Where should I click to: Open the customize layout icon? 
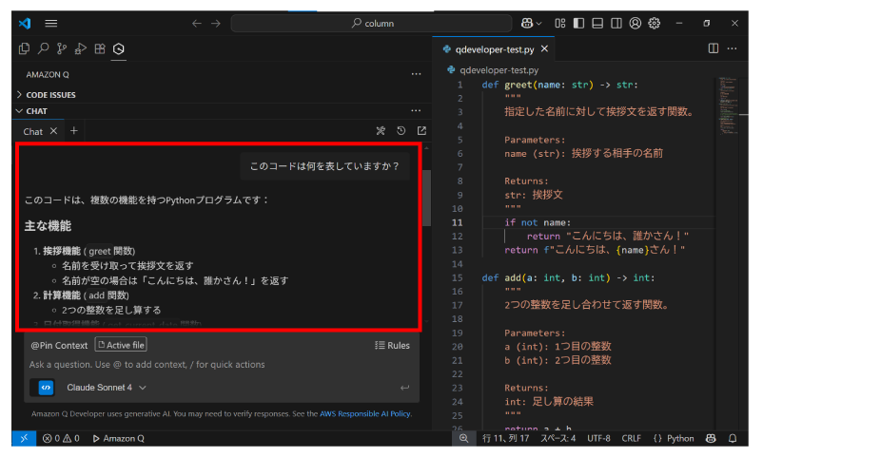click(x=560, y=23)
